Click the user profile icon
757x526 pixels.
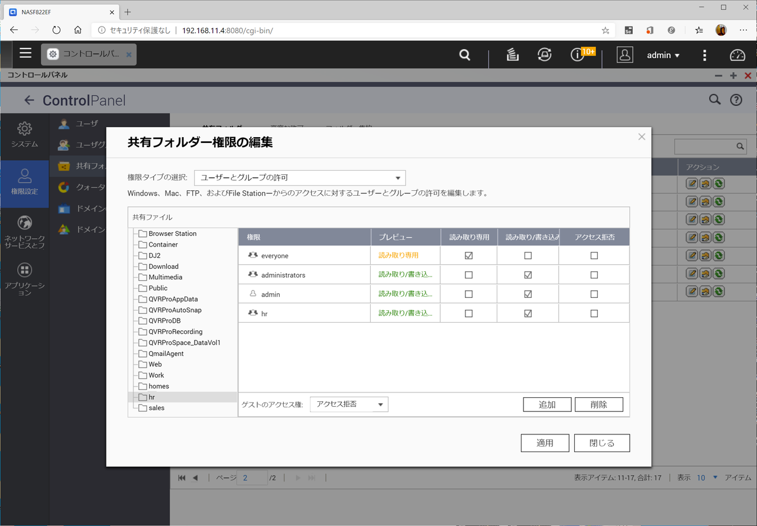625,55
